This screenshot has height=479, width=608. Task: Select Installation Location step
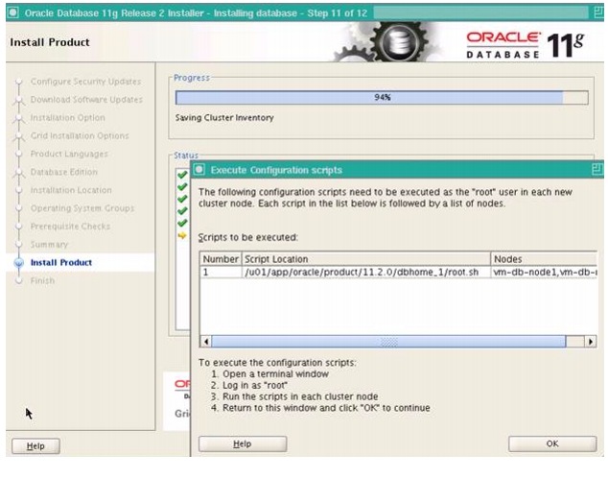tap(71, 190)
